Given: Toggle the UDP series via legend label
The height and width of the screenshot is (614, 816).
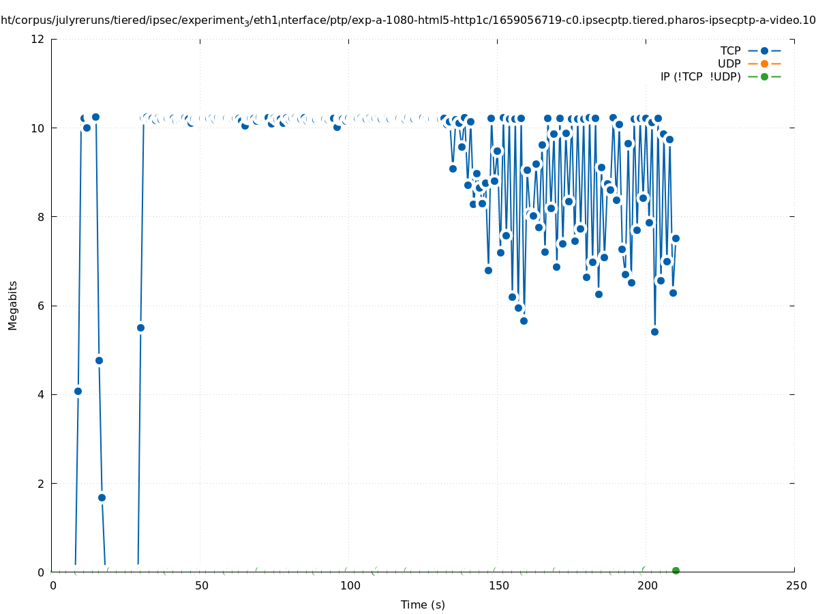Looking at the screenshot, I should coord(729,63).
